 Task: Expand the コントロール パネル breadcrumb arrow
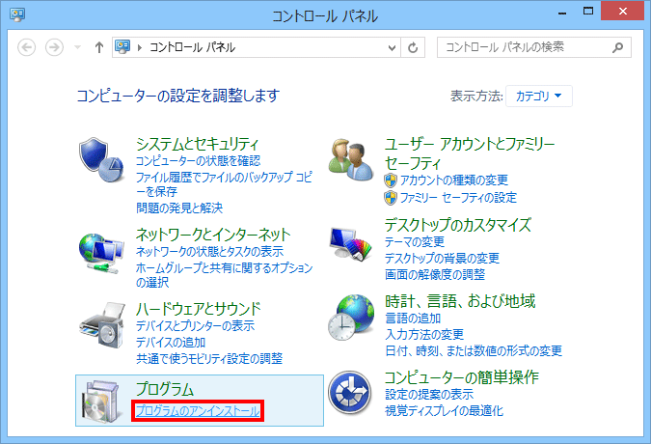(142, 47)
